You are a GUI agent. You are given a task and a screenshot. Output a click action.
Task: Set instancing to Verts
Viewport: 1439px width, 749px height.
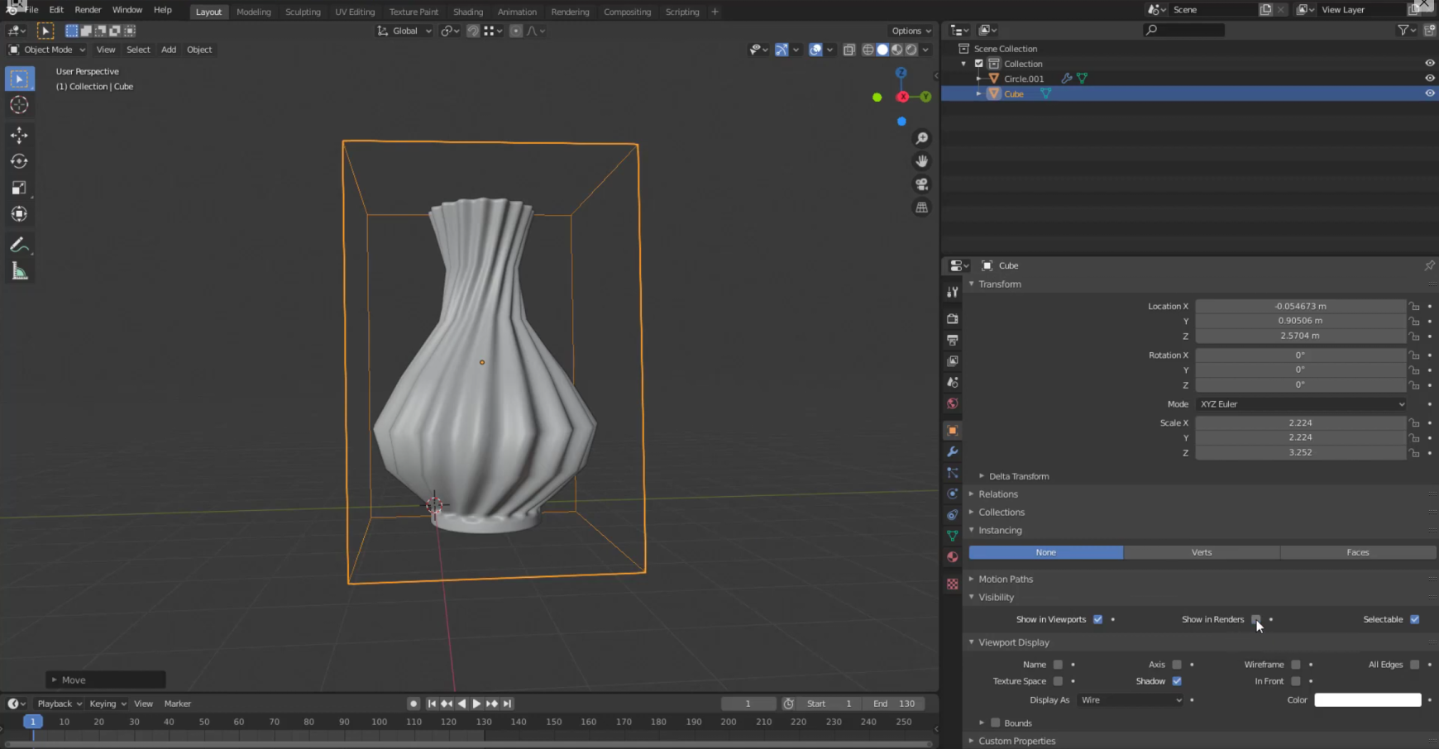[x=1201, y=552]
